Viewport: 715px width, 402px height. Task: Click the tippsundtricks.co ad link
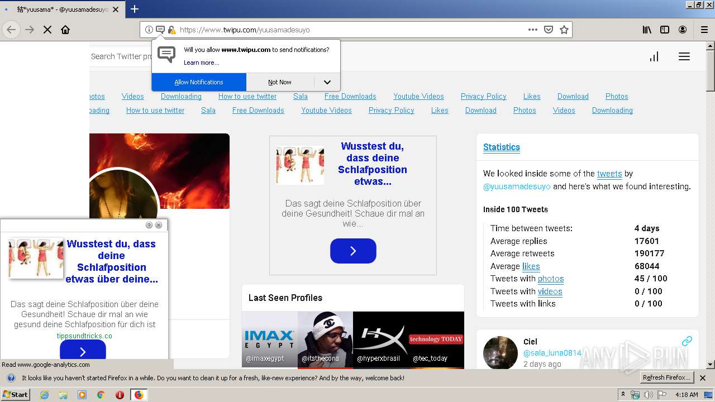[84, 336]
